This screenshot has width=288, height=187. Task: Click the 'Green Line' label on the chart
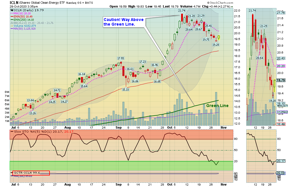click(x=217, y=106)
